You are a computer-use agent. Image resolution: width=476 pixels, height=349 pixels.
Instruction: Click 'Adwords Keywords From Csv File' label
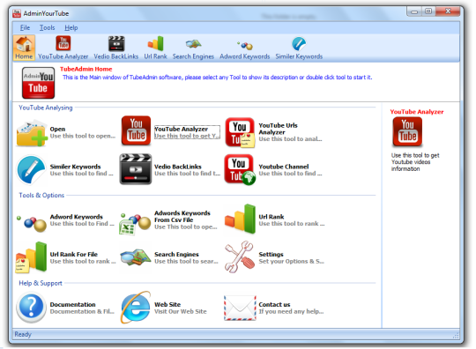pos(182,217)
